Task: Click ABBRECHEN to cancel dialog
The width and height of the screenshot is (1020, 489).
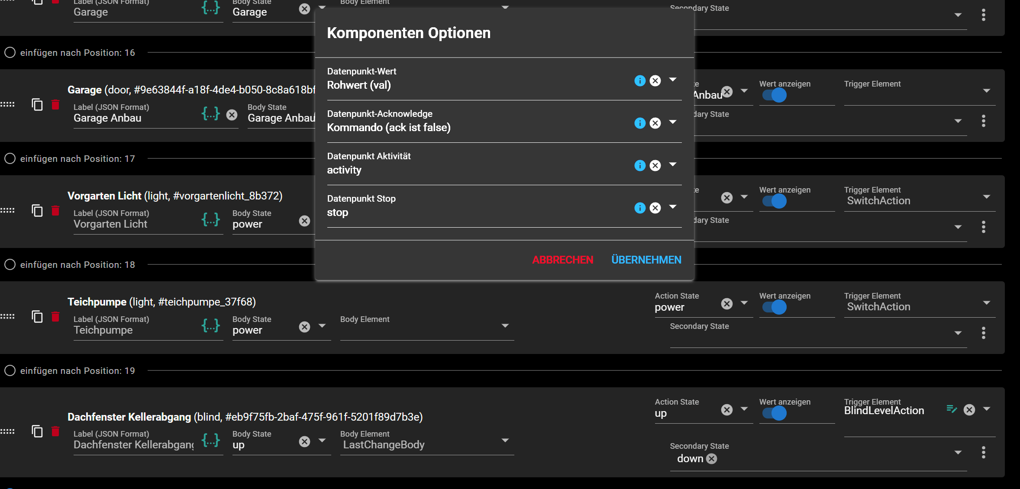Action: point(562,260)
